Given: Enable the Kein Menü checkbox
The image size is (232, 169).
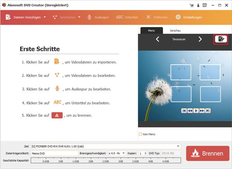Looking at the screenshot, I should pos(140,134).
